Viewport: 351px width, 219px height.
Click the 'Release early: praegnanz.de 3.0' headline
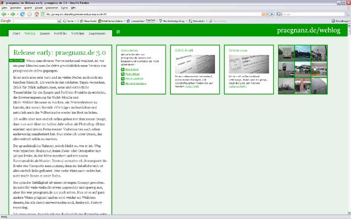coord(60,53)
